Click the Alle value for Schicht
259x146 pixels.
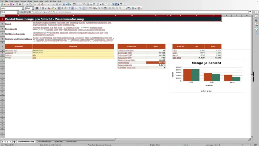34,55
